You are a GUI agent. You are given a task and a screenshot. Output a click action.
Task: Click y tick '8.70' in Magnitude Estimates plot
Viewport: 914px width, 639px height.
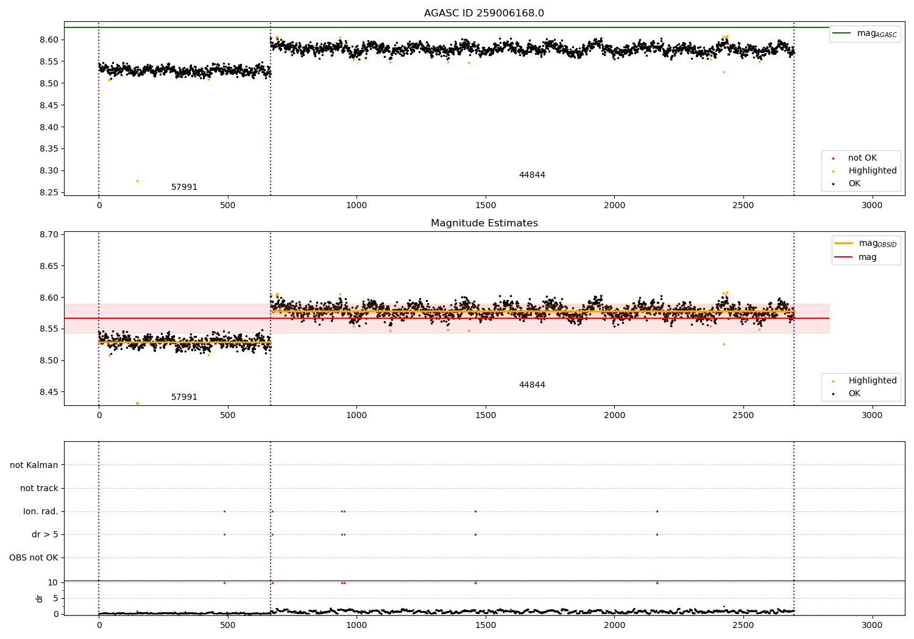point(48,235)
